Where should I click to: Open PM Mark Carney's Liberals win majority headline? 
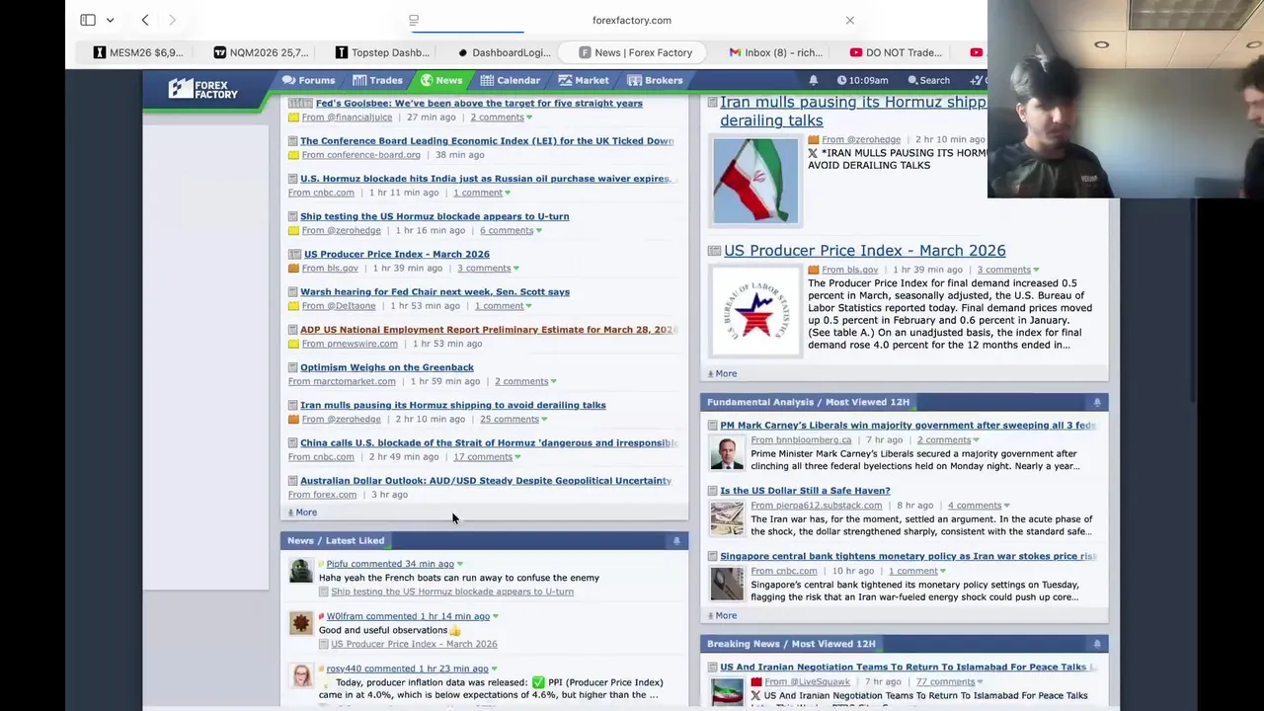coord(908,426)
